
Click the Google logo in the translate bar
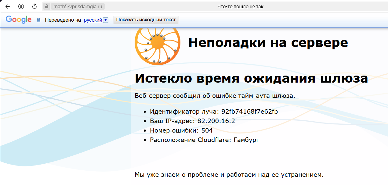pyautogui.click(x=19, y=20)
